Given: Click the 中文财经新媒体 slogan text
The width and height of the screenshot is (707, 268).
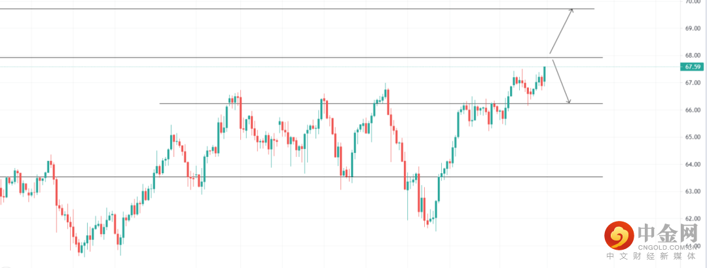Looking at the screenshot, I should tap(651, 258).
